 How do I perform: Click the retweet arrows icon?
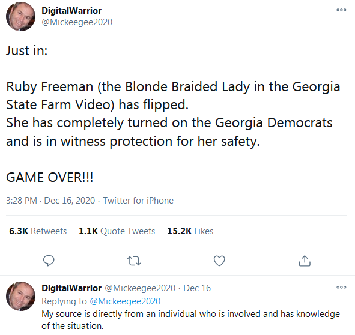(x=134, y=261)
